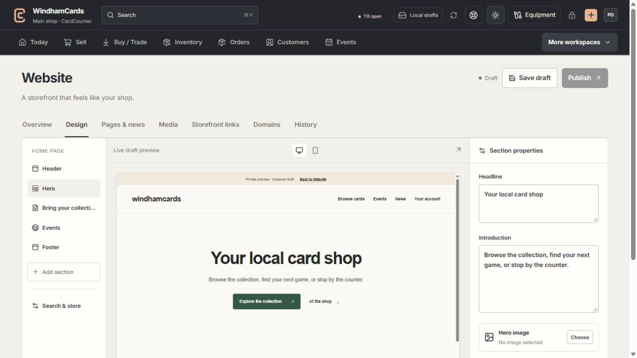Switch to the Pages & news tab

coord(123,125)
